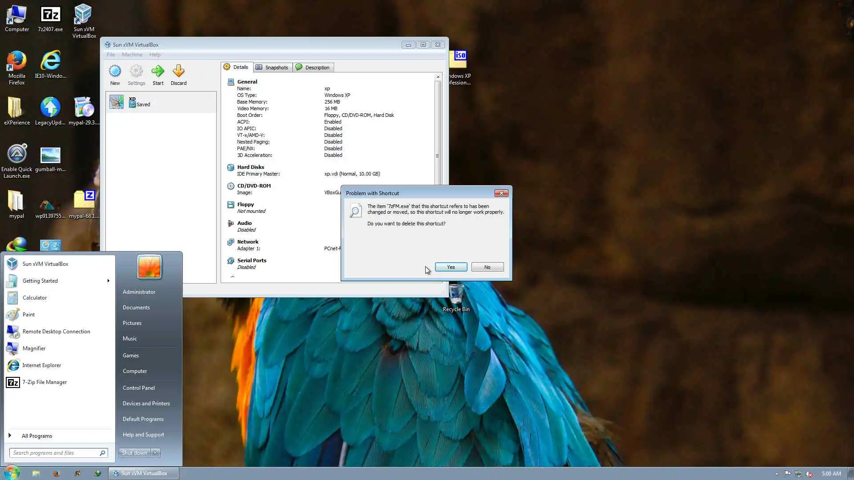
Task: Launch Paint from the Start menu
Action: coord(28,315)
